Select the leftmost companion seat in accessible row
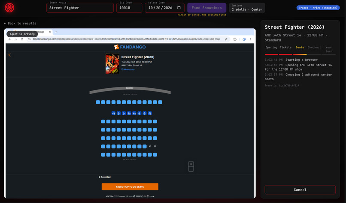The width and height of the screenshot is (346, 203). 113,113
